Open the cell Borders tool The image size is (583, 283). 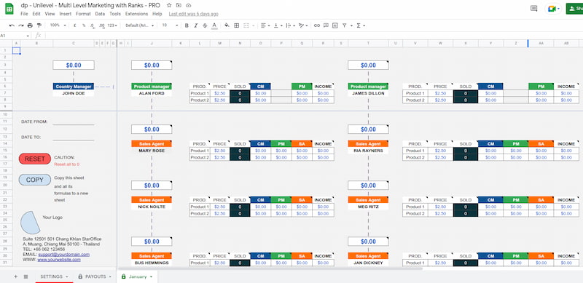click(x=236, y=25)
